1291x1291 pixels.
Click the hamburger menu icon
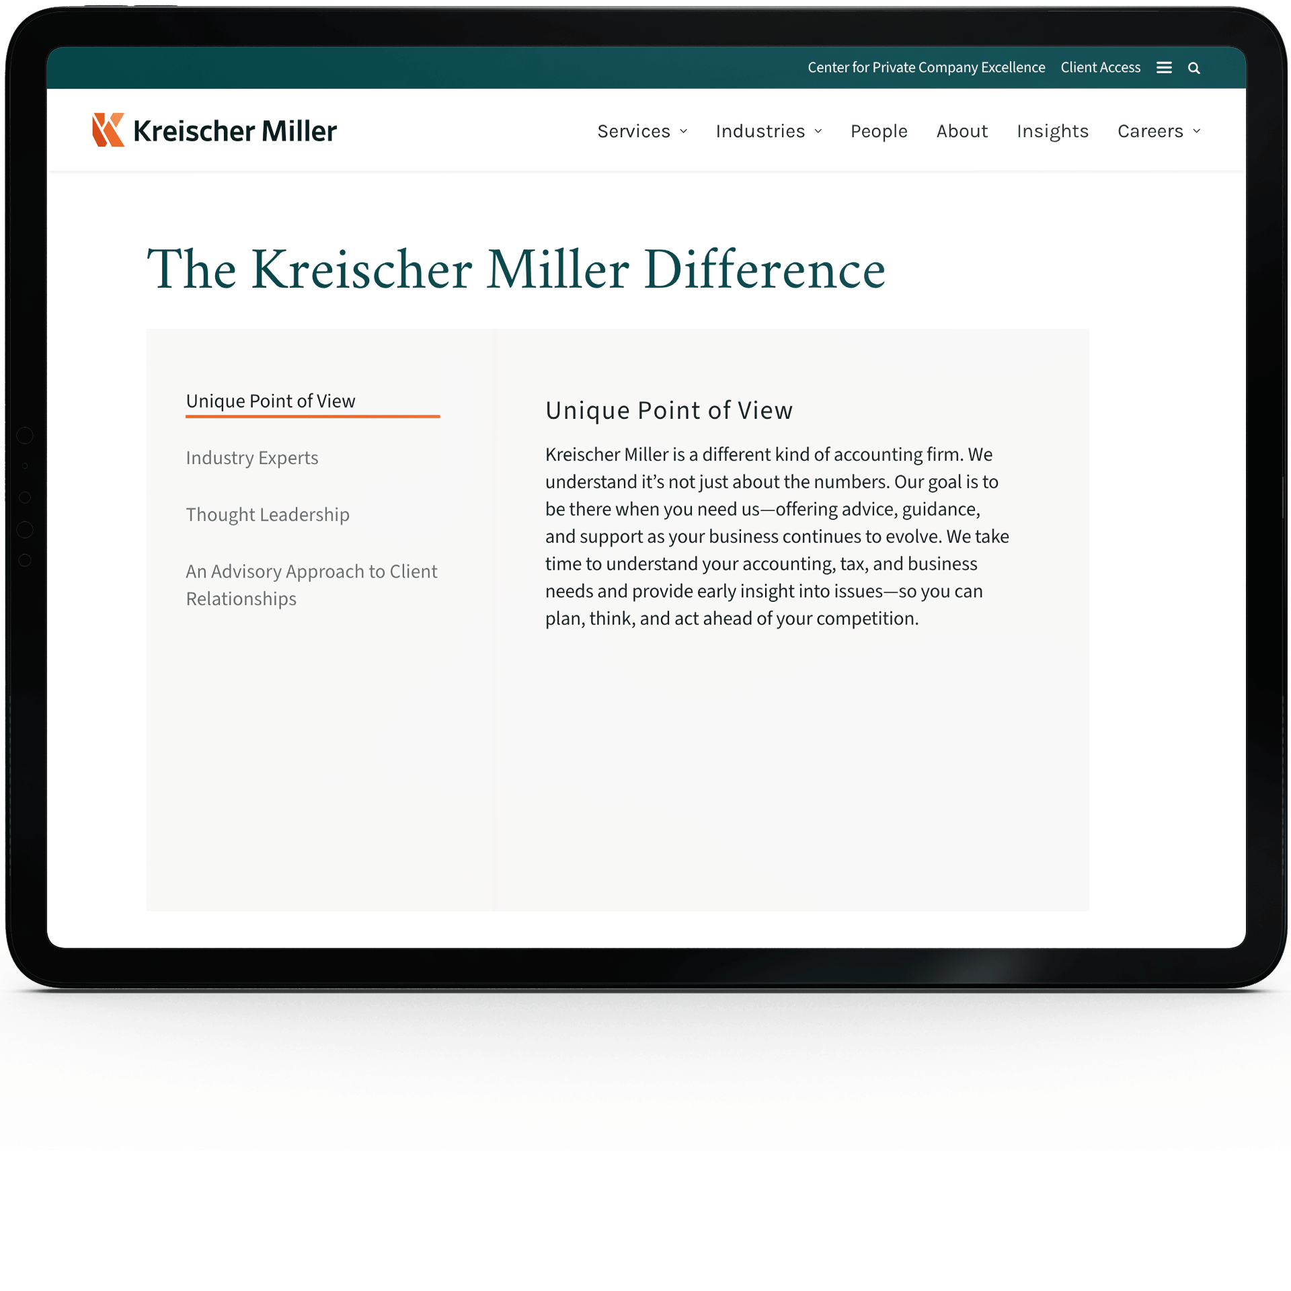pos(1163,67)
